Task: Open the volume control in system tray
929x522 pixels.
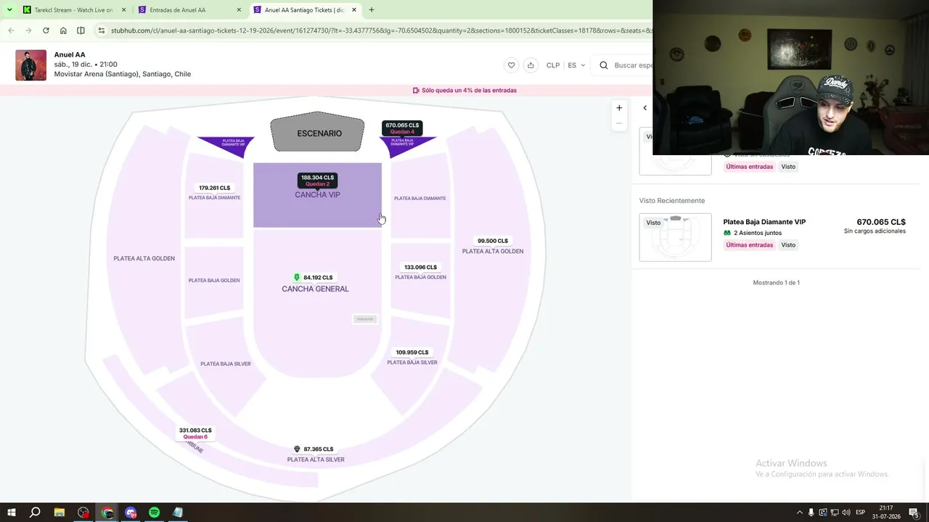Action: point(846,513)
